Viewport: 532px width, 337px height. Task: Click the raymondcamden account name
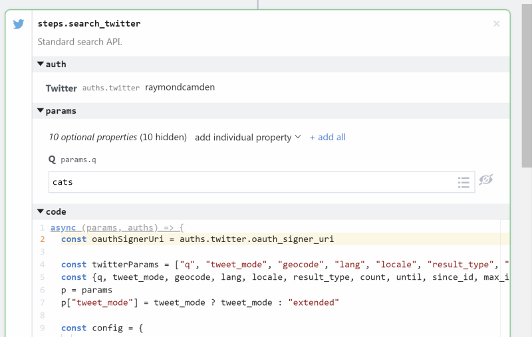pos(180,87)
